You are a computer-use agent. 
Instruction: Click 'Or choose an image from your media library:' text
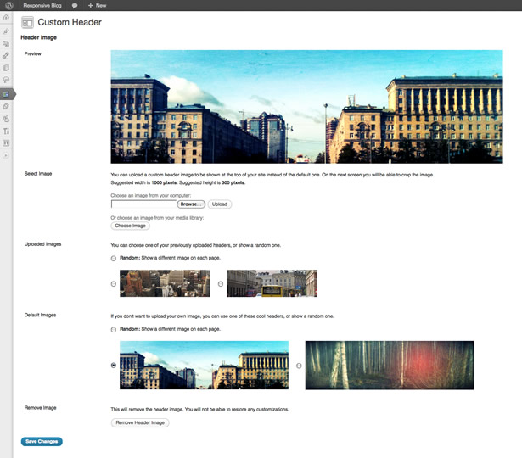point(157,218)
